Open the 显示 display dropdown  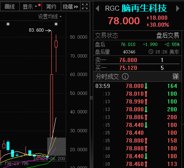(x=30, y=7)
